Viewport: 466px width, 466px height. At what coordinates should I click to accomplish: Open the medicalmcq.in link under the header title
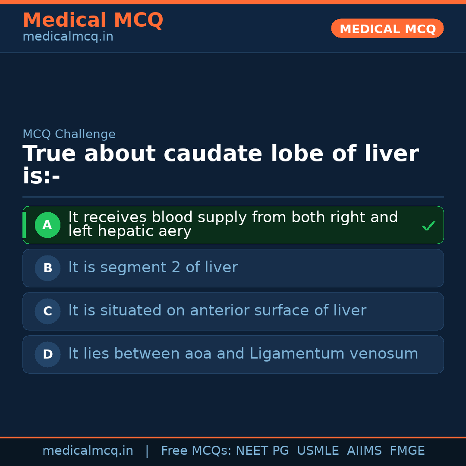click(68, 37)
